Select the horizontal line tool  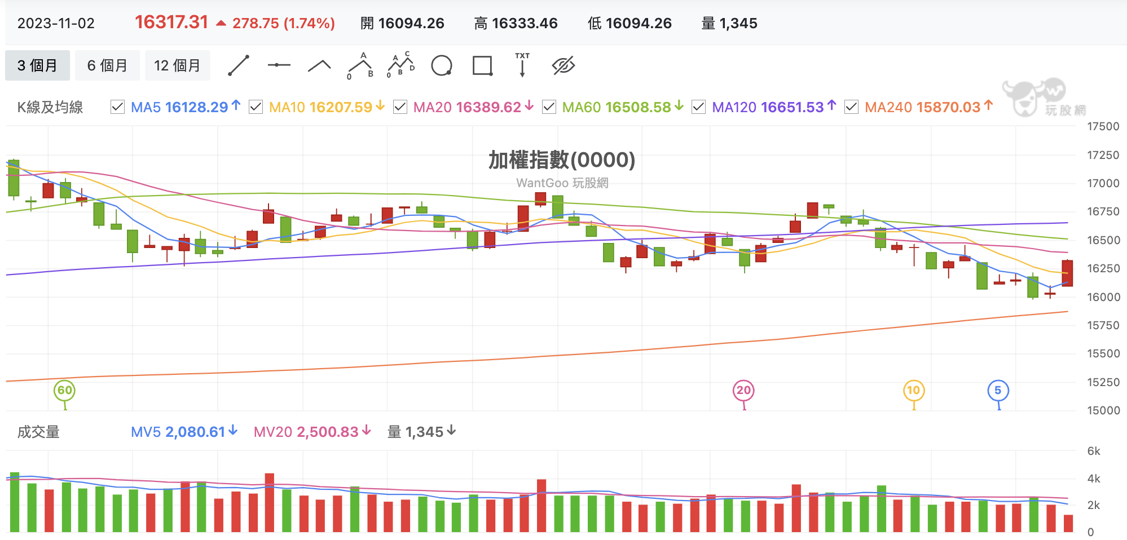[279, 65]
